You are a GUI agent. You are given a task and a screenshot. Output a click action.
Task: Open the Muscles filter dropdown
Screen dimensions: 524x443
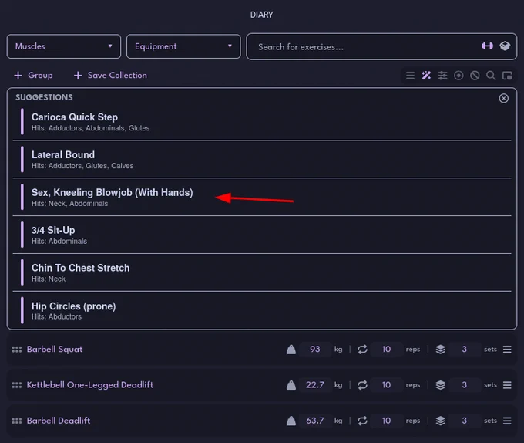coord(64,46)
